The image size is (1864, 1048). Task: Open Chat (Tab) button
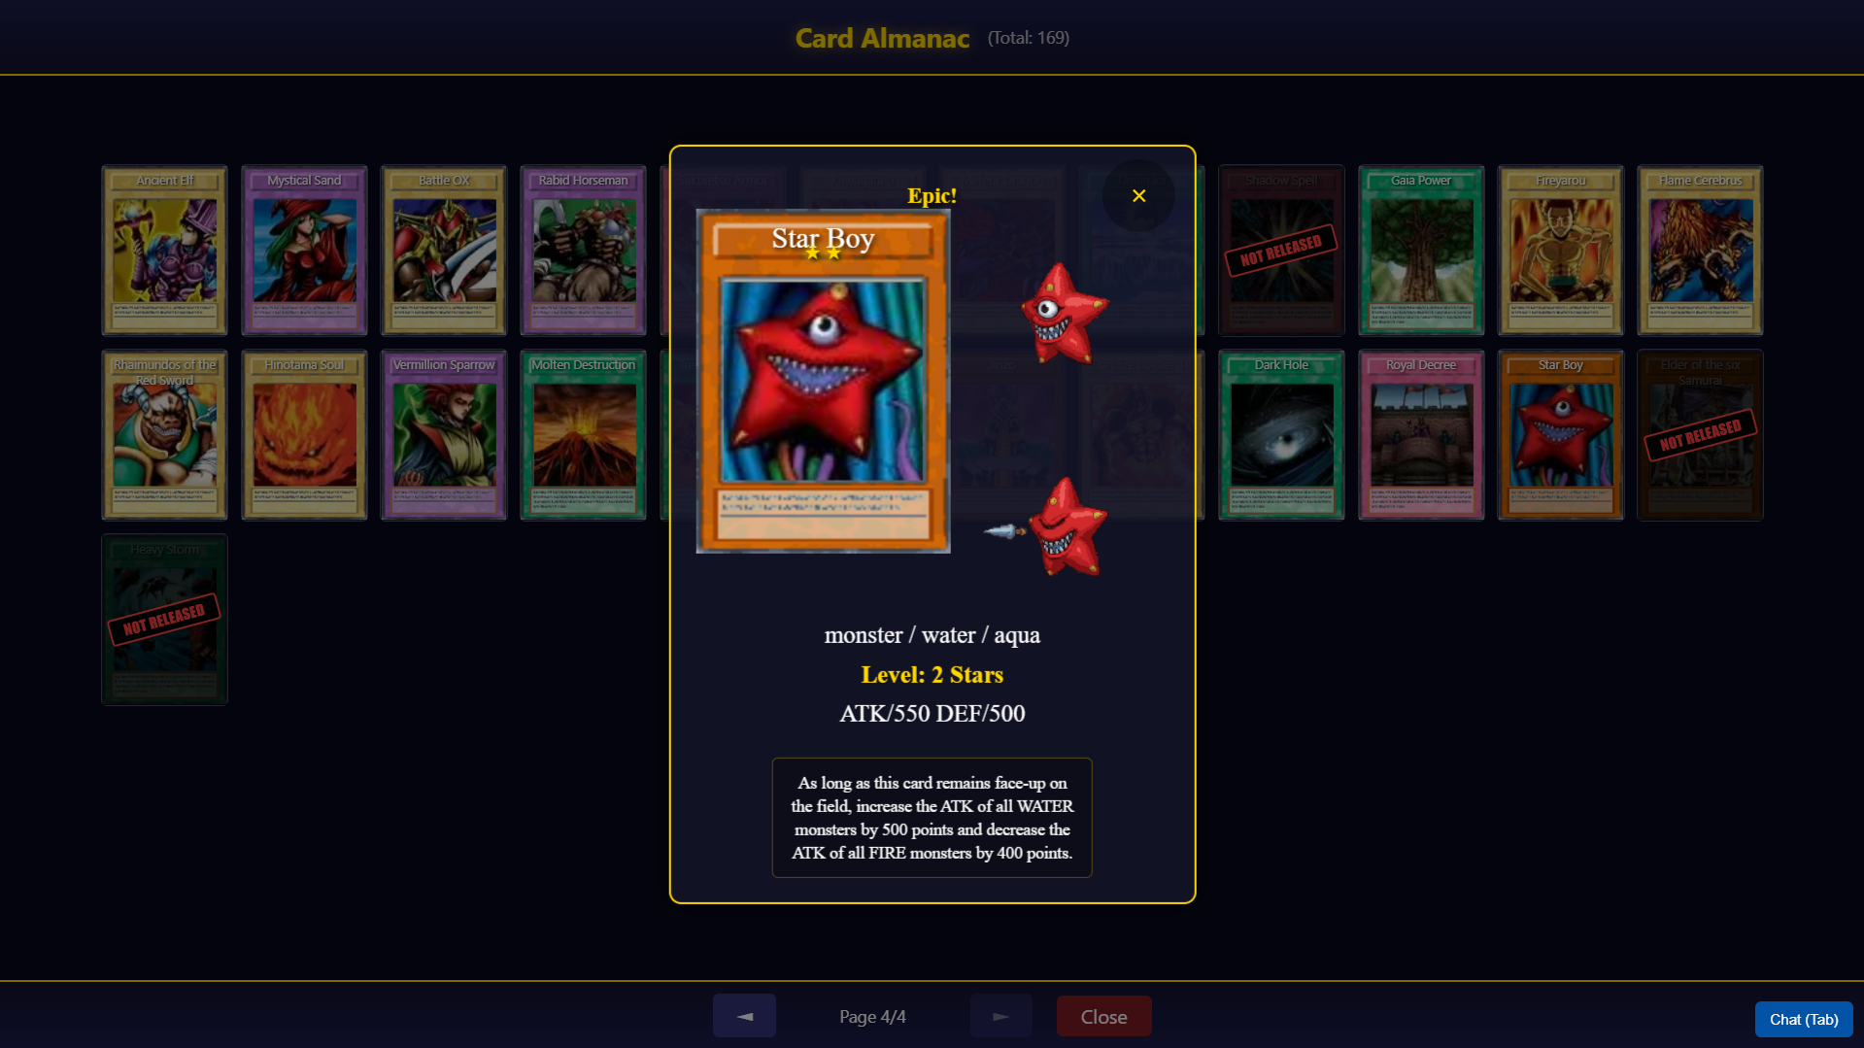tap(1803, 1019)
